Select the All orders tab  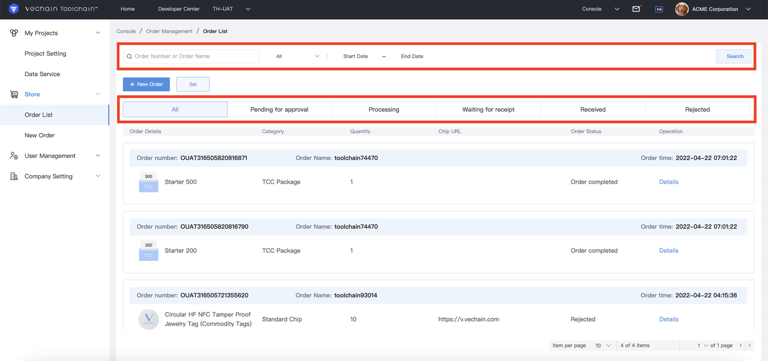click(175, 110)
